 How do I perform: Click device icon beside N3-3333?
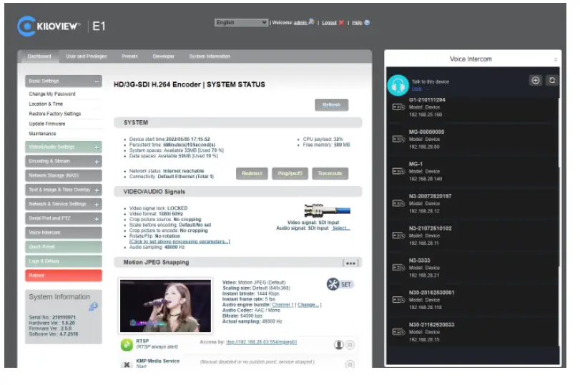pos(398,268)
